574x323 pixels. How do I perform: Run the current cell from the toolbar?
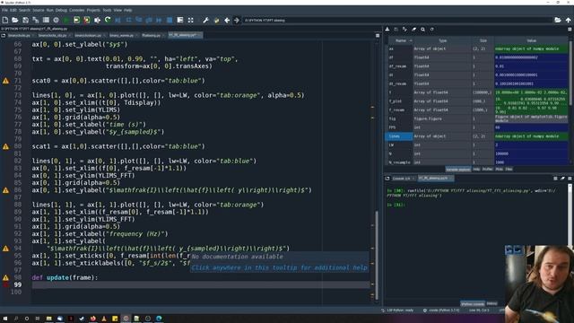[76, 20]
